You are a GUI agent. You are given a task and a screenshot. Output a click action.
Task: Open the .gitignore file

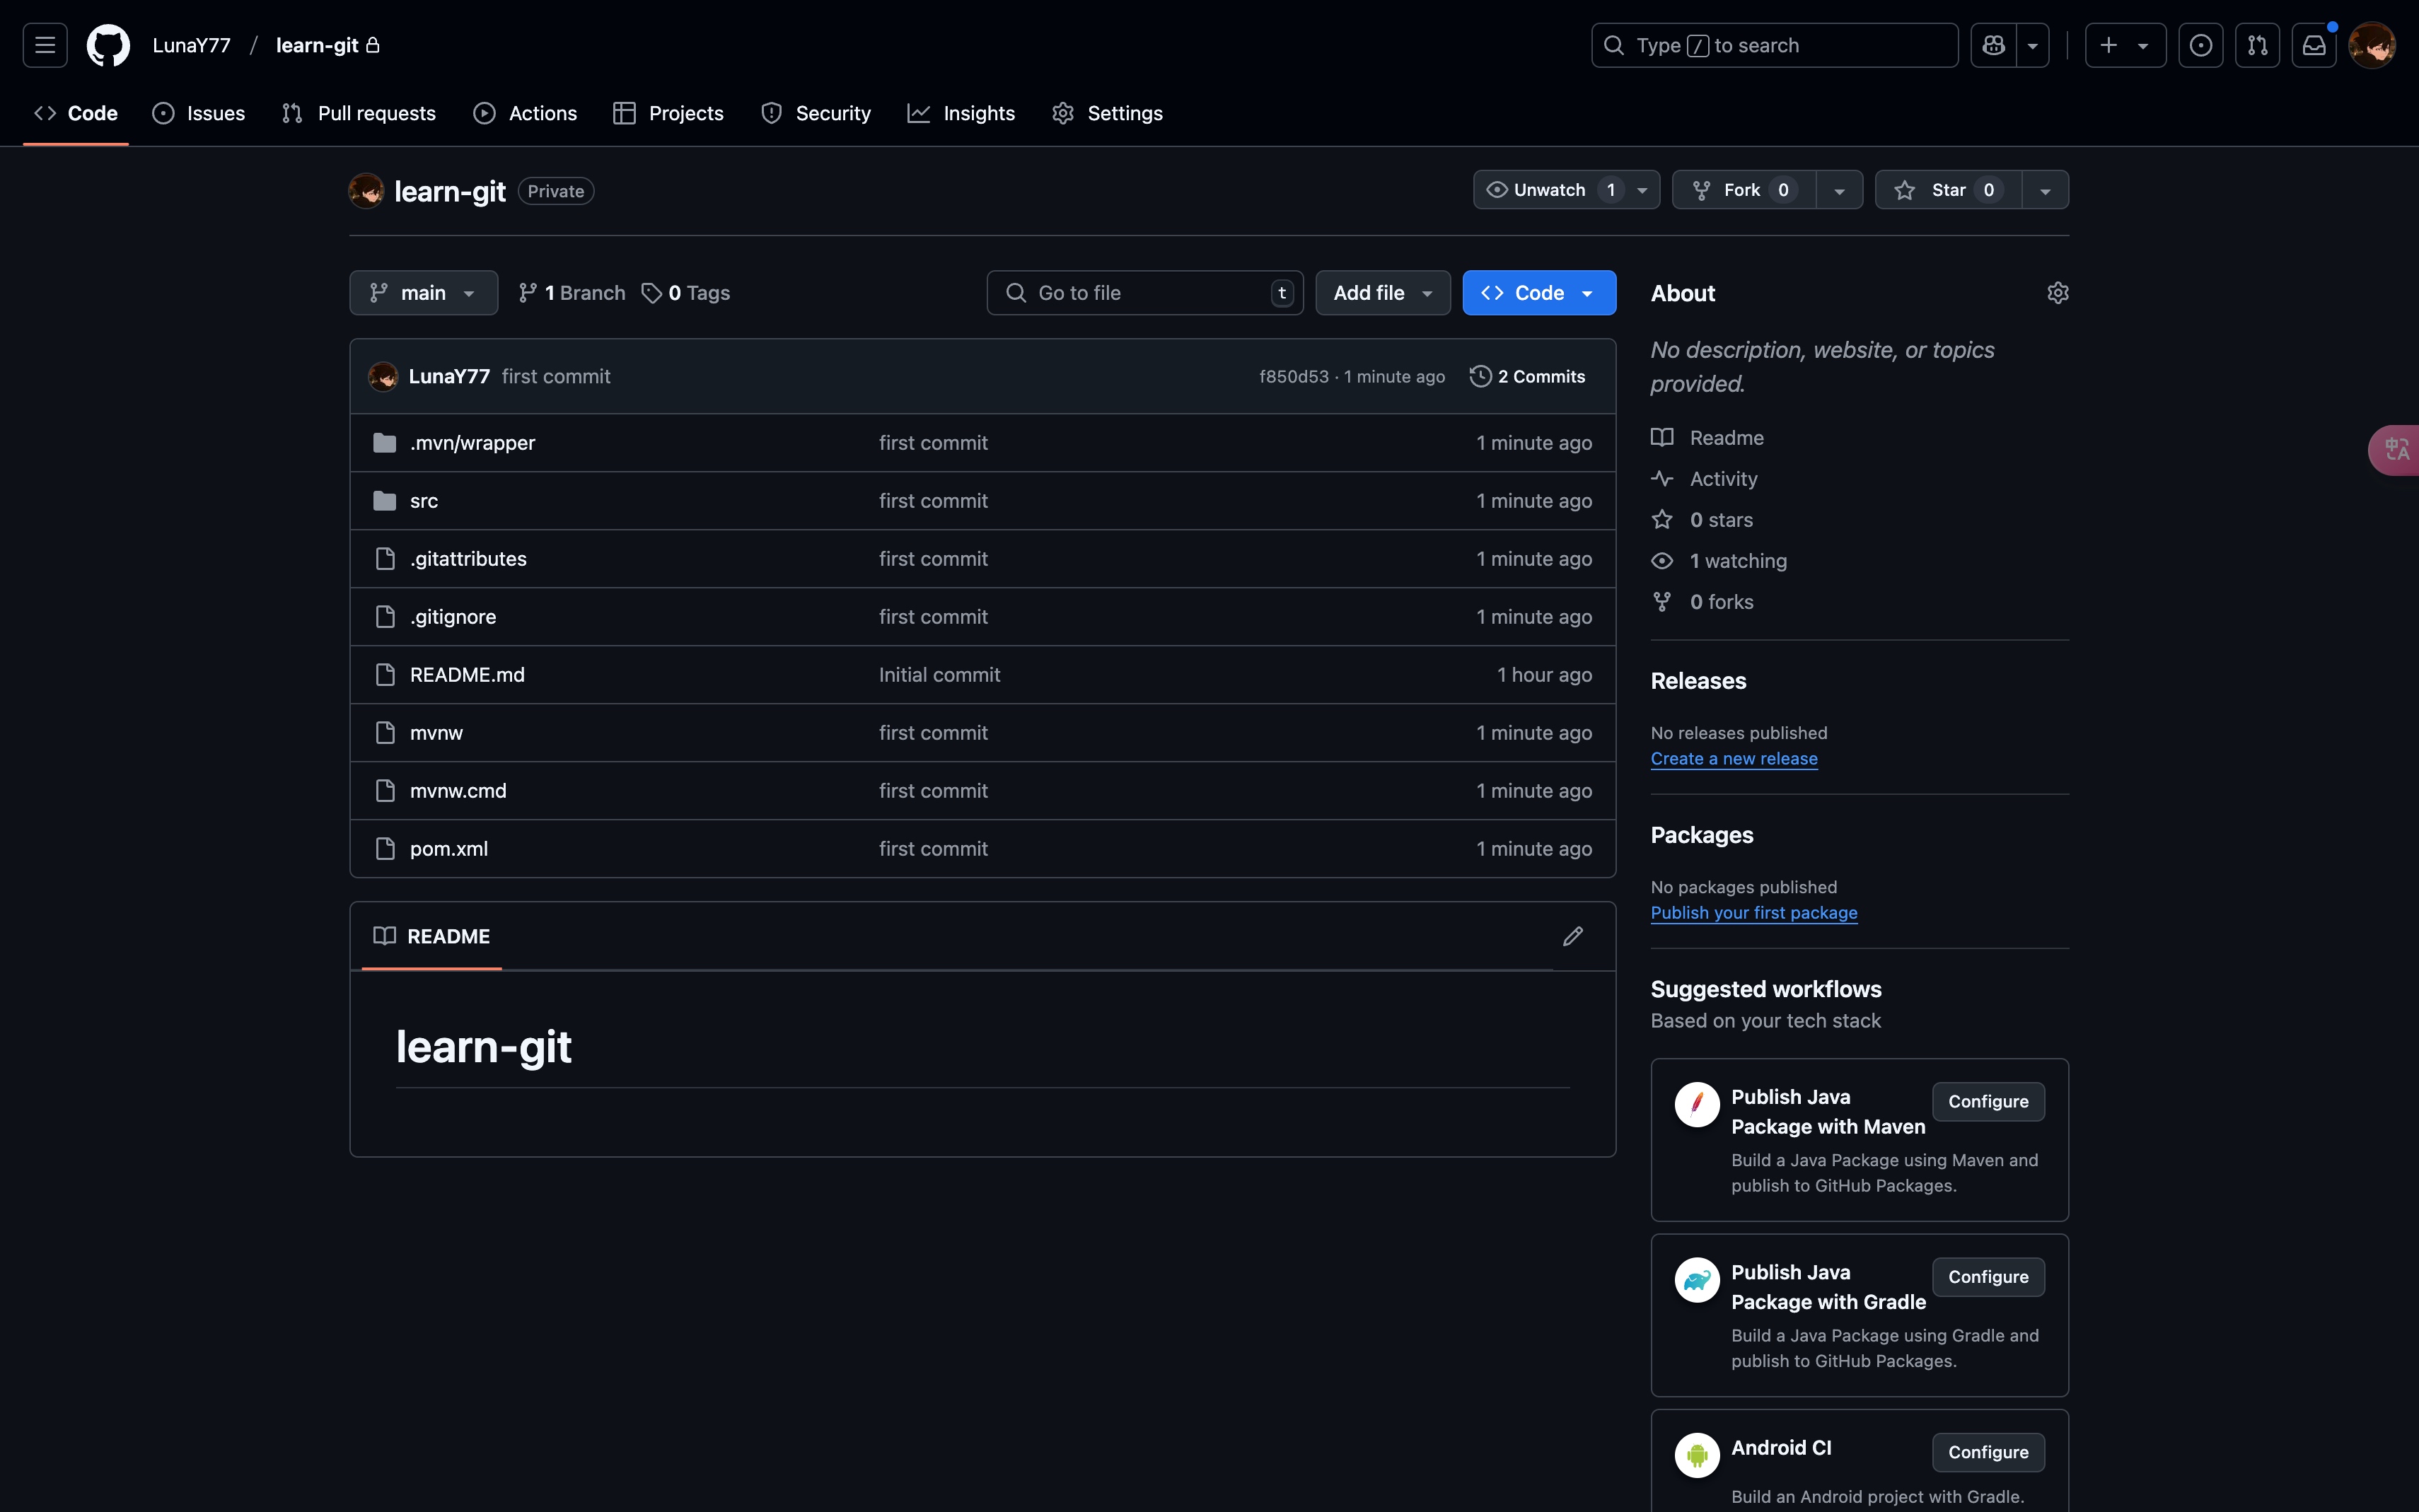tap(453, 617)
